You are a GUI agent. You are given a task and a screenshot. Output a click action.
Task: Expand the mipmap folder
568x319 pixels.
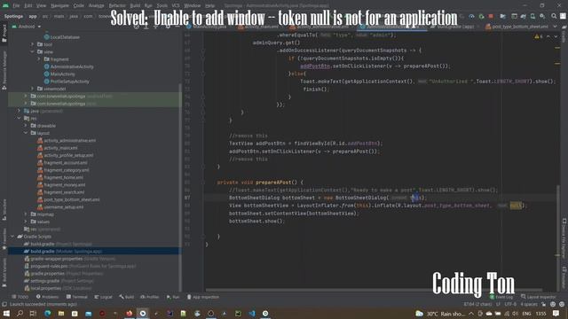tap(26, 214)
